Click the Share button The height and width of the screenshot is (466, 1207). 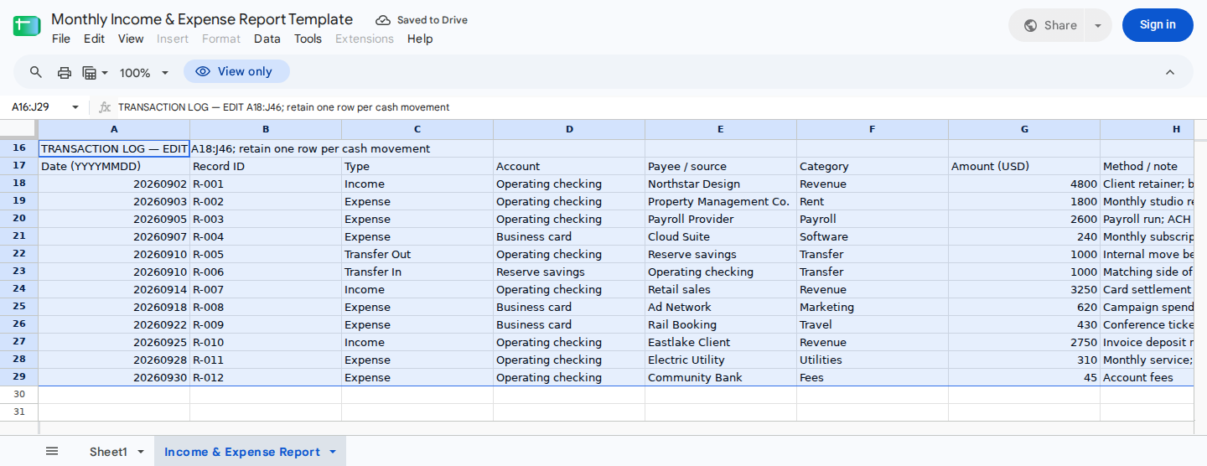pos(1048,25)
